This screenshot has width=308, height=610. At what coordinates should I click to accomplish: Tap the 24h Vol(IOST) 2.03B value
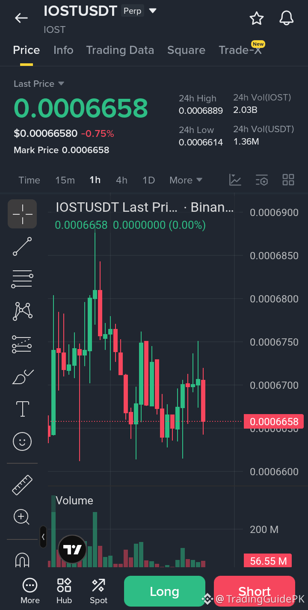click(245, 110)
